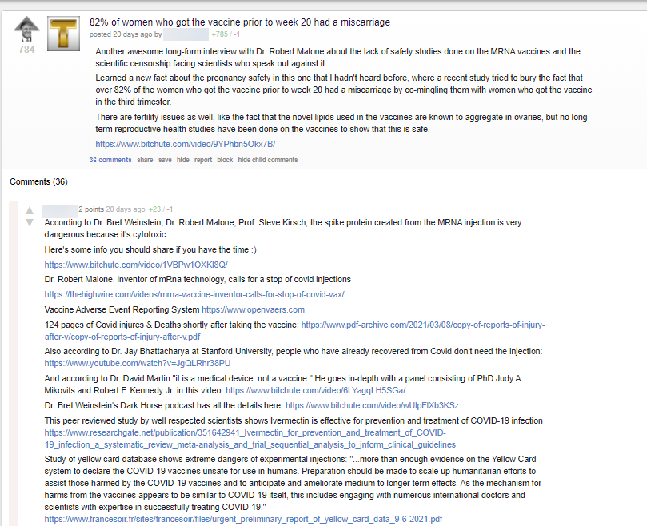Open the pdf-archive.com injury reports link
Screen dimensions: 647x526
pos(422,325)
